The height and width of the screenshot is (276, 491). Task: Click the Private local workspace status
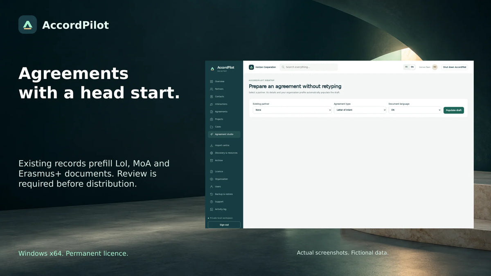tap(221, 218)
